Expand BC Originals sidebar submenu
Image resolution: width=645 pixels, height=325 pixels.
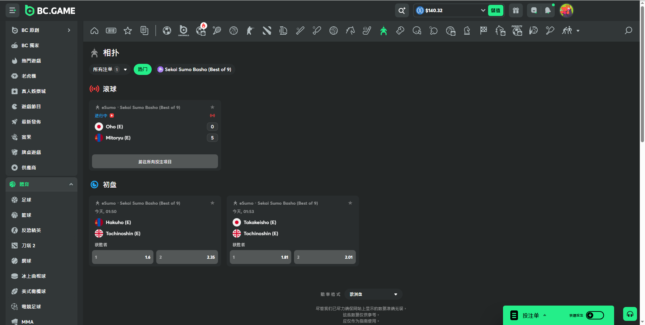(x=69, y=30)
